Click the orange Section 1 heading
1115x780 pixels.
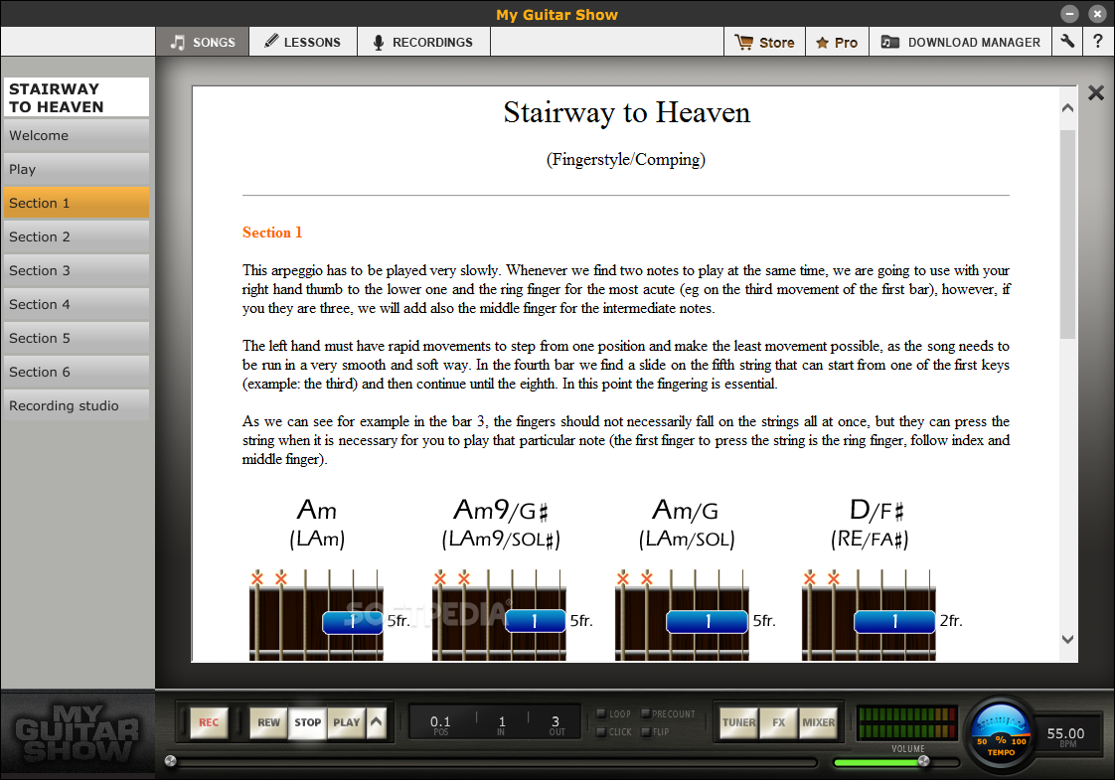(272, 233)
